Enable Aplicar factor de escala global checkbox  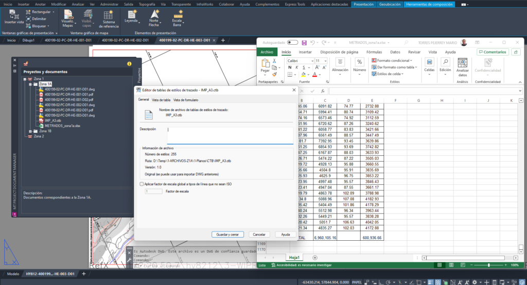click(143, 184)
